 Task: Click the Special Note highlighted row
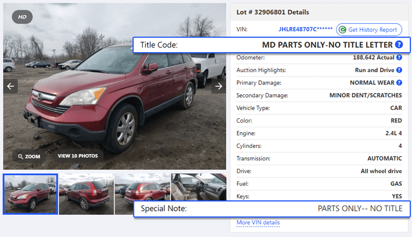272,209
